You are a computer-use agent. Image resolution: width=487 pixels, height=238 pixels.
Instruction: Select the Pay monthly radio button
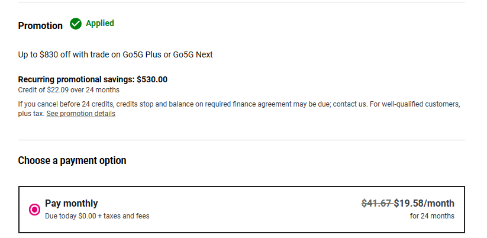click(x=34, y=209)
